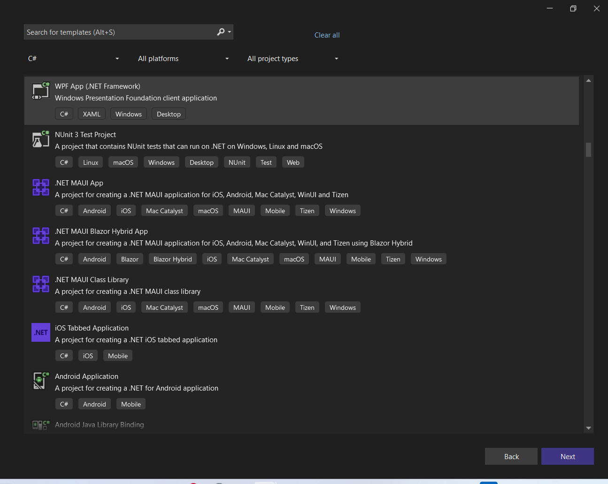The width and height of the screenshot is (608, 484).
Task: Click the Mobile tag on Android Application
Action: pos(131,404)
